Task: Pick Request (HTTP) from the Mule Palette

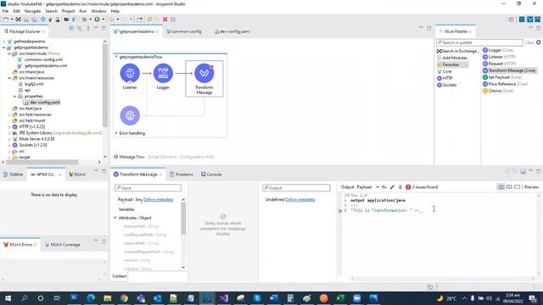Action: [x=499, y=64]
